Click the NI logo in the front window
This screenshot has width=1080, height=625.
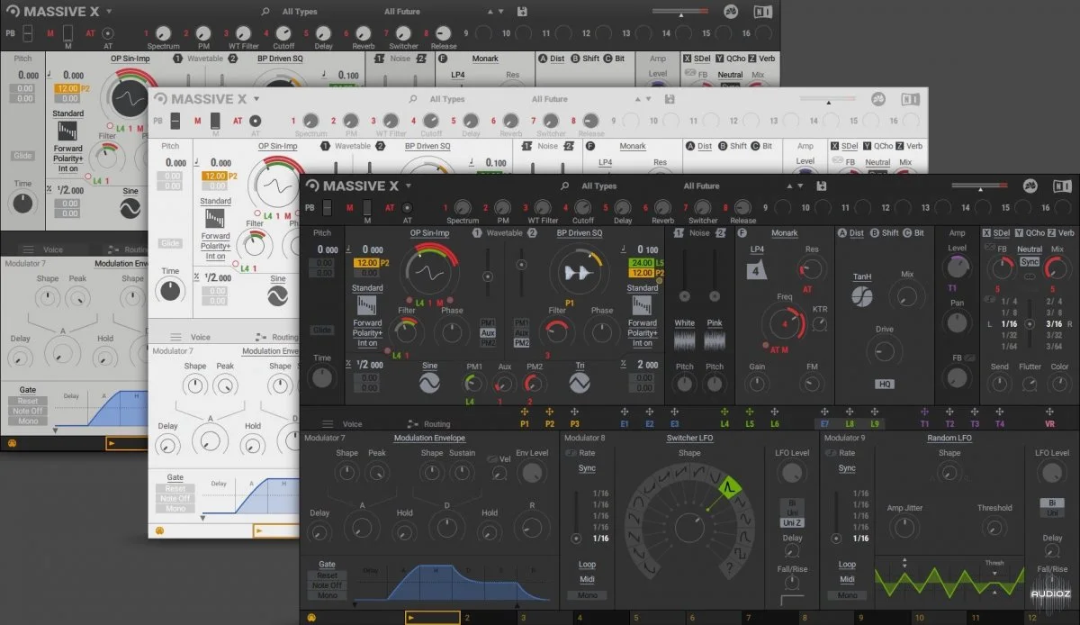pyautogui.click(x=1061, y=186)
